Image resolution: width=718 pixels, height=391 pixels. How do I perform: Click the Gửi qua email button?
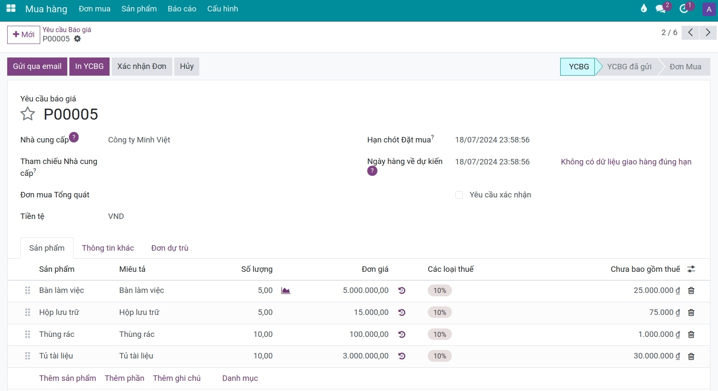click(x=37, y=66)
